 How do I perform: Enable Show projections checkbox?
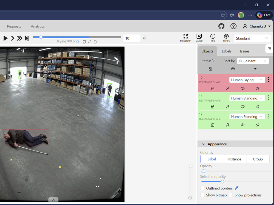pos(231,195)
